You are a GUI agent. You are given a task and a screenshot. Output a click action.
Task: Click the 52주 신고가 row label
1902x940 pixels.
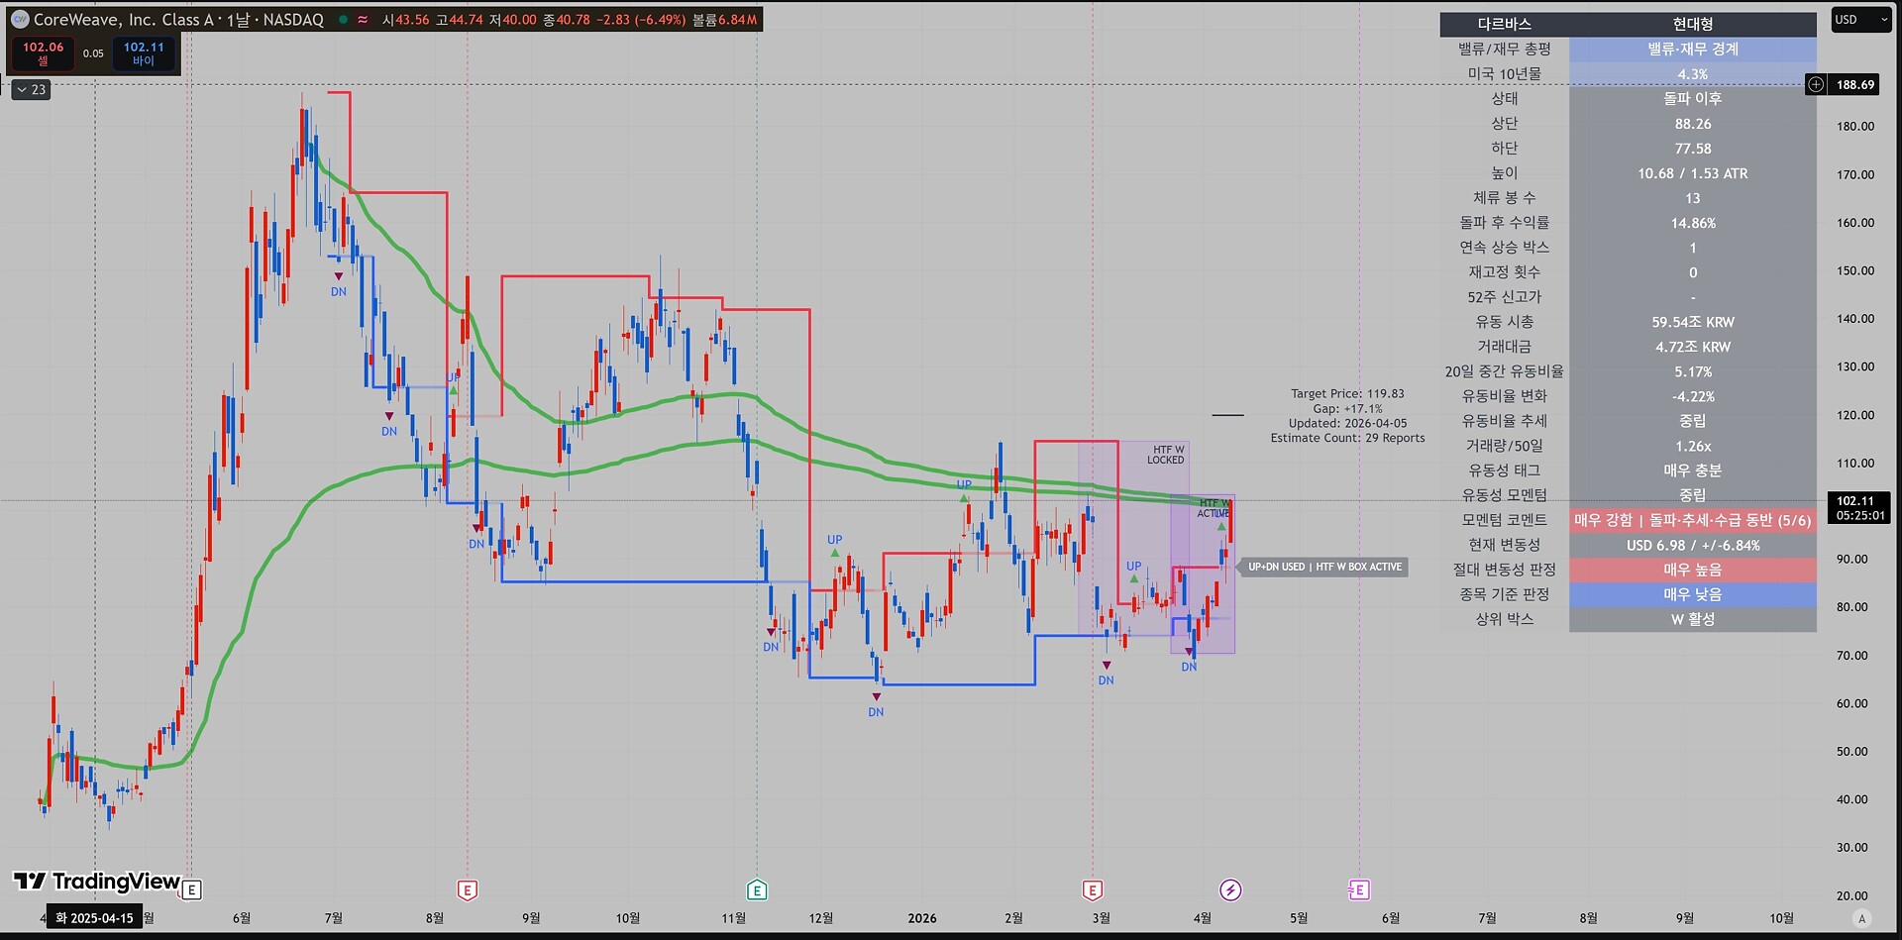click(1504, 296)
